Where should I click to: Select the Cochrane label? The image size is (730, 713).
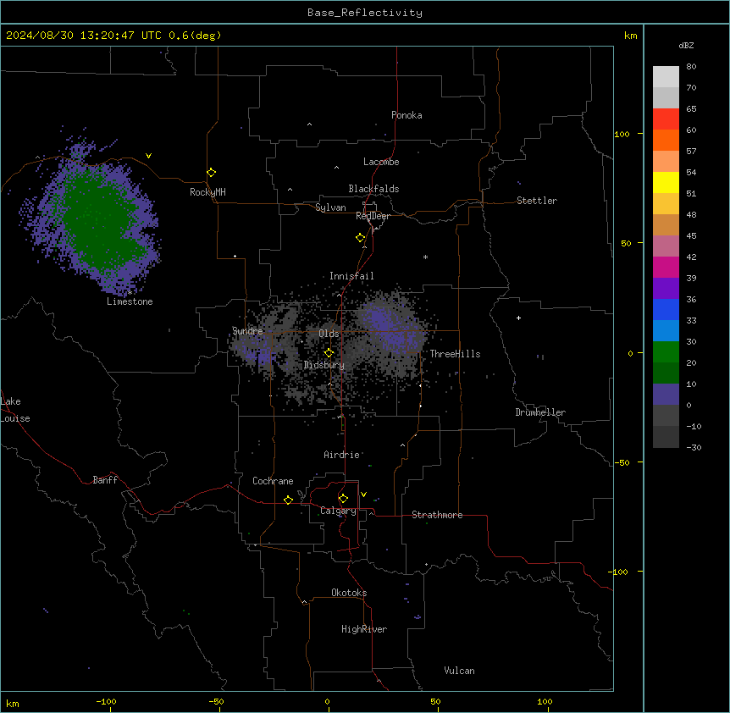[273, 481]
